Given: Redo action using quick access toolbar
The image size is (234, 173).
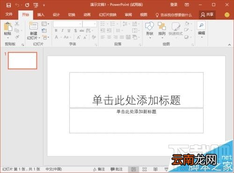Looking at the screenshot, I should point(27,5).
